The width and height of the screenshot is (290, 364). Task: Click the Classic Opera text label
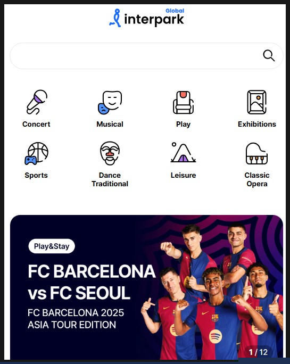[257, 179]
